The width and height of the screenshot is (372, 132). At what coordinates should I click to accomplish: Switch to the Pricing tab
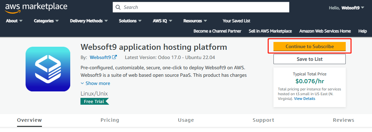110,120
